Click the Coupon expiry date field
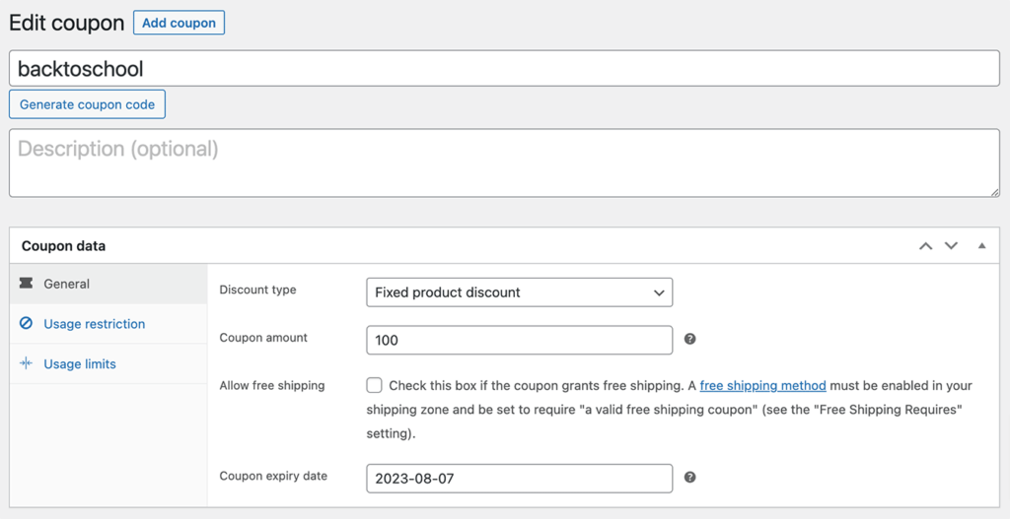 click(x=519, y=479)
